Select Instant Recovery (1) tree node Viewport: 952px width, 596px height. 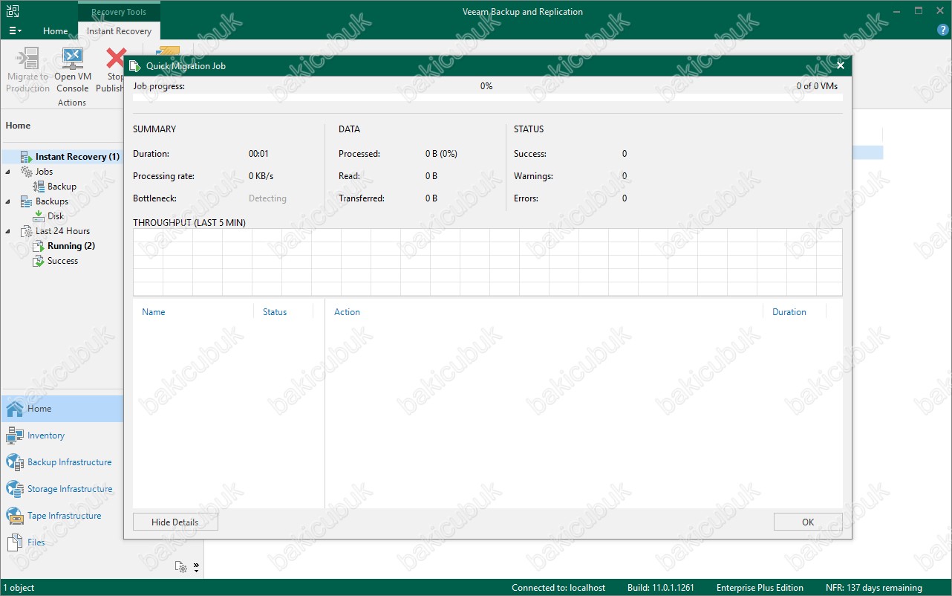click(77, 157)
